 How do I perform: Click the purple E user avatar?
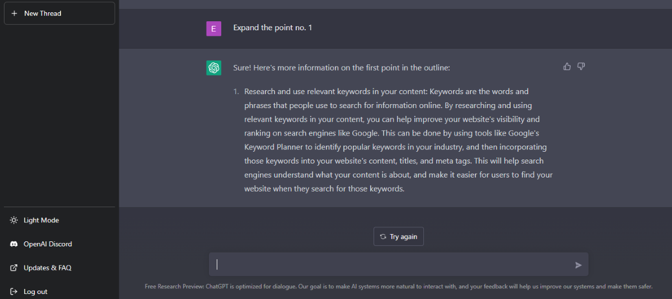(x=213, y=28)
